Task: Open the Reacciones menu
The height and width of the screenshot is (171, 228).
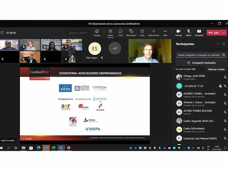Action: [x=131, y=33]
